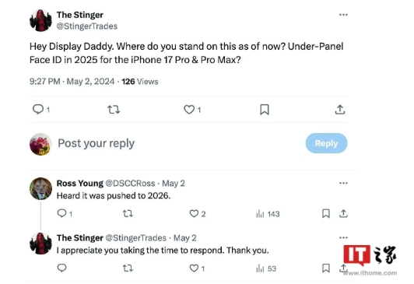
Task: Reply to Ross Young's comment
Action: 61,213
